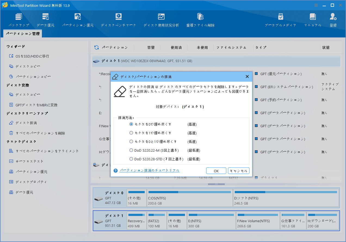Screen dimensions: 346x242
Task: Sort by ファイルシステム column header
Action: click(231, 47)
